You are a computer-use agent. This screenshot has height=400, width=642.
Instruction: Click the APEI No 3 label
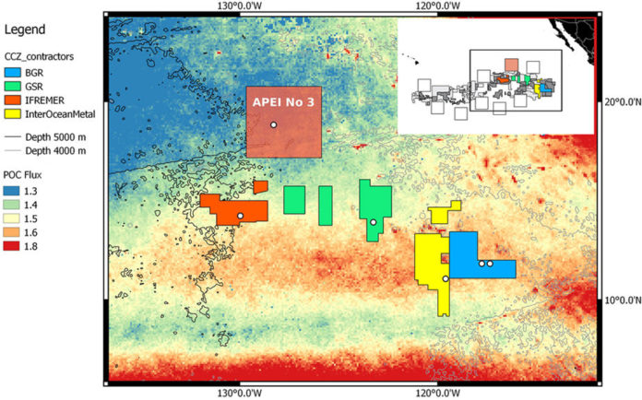click(x=281, y=100)
